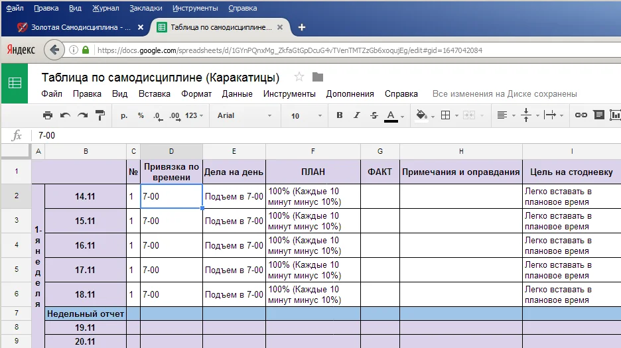
Task: Redo the last undone action
Action: pyautogui.click(x=82, y=115)
